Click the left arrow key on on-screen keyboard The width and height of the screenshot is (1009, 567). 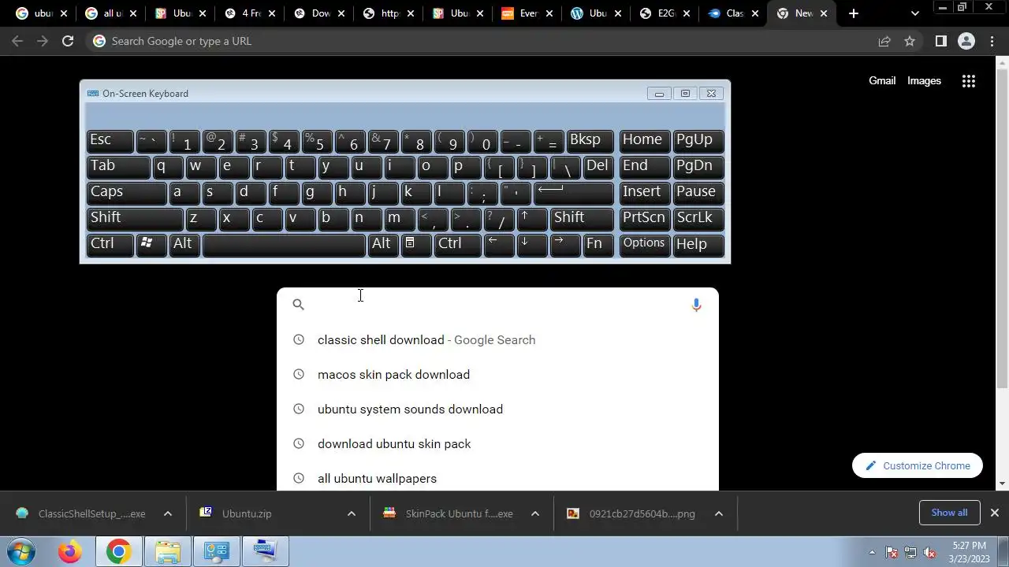(x=498, y=245)
